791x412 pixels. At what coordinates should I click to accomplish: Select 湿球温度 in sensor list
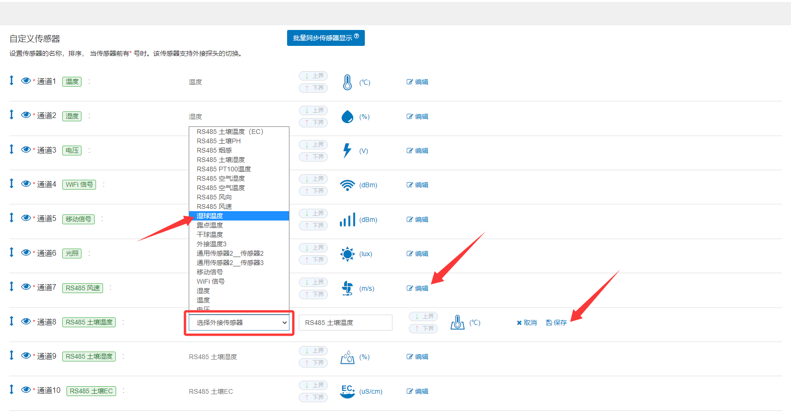tap(239, 216)
